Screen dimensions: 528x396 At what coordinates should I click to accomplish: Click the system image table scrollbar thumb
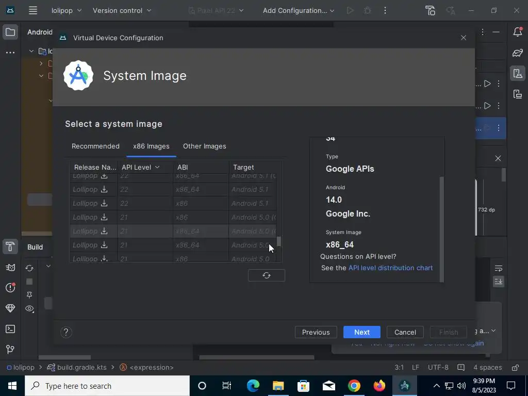click(279, 241)
